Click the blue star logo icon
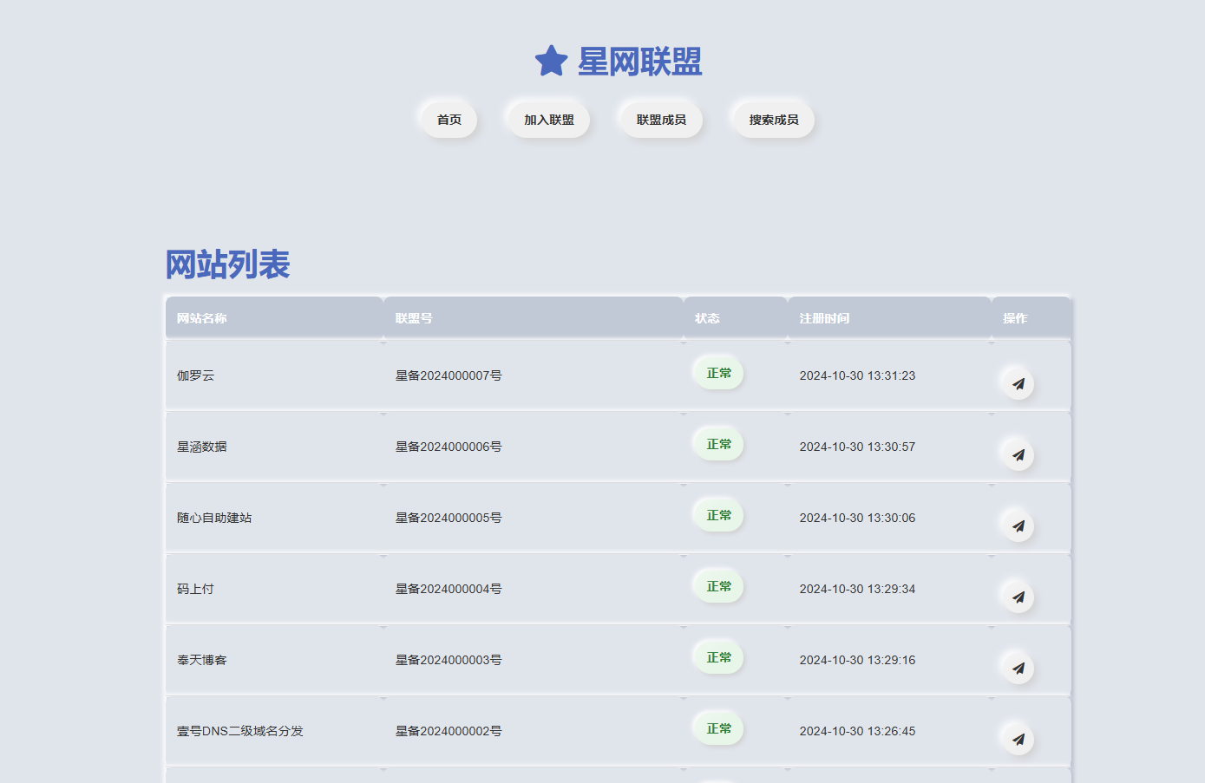Screen dimensions: 1205x783 (551, 62)
